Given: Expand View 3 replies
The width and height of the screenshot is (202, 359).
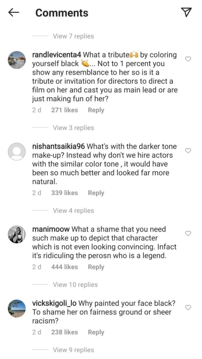Looking at the screenshot, I should pos(73,128).
